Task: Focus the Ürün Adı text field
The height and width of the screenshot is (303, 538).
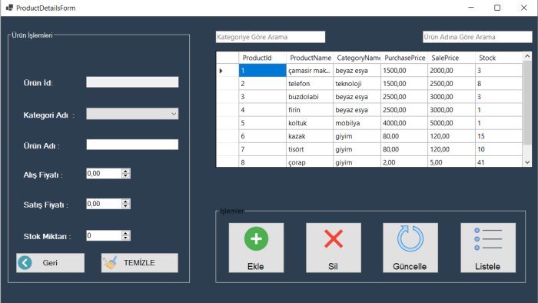Action: click(x=132, y=145)
